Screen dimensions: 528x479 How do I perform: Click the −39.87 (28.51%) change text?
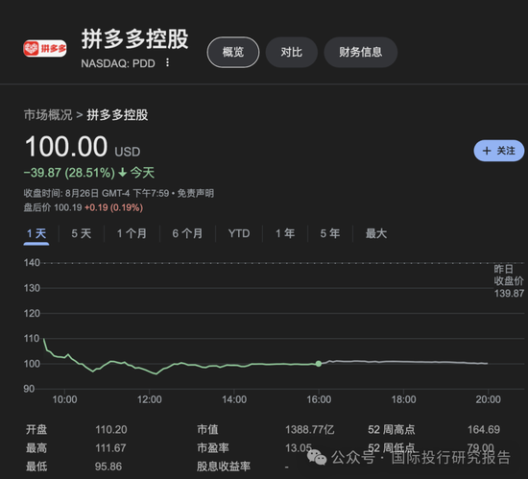click(x=69, y=173)
